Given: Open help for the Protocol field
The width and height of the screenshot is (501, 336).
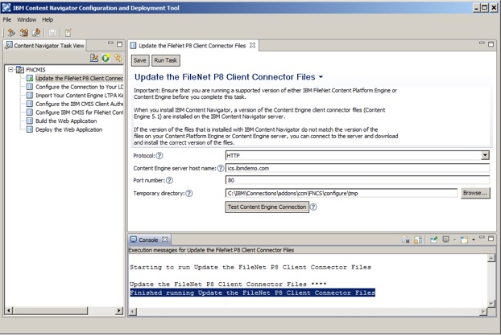Looking at the screenshot, I should [159, 156].
